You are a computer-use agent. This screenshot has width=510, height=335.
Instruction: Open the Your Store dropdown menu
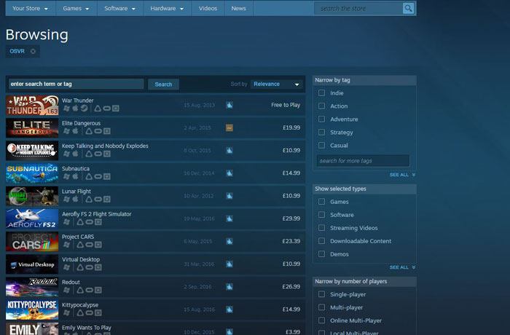pyautogui.click(x=31, y=9)
